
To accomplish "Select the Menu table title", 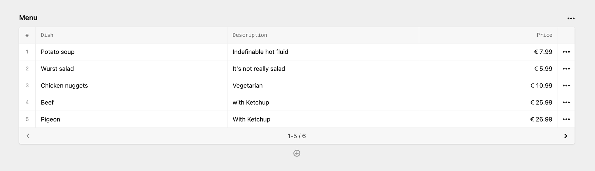I will (28, 18).
